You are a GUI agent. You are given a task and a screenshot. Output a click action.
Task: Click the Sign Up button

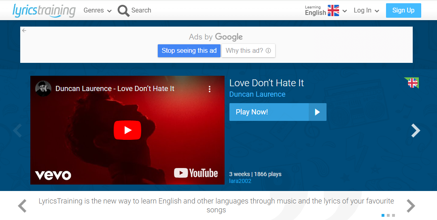tap(403, 10)
